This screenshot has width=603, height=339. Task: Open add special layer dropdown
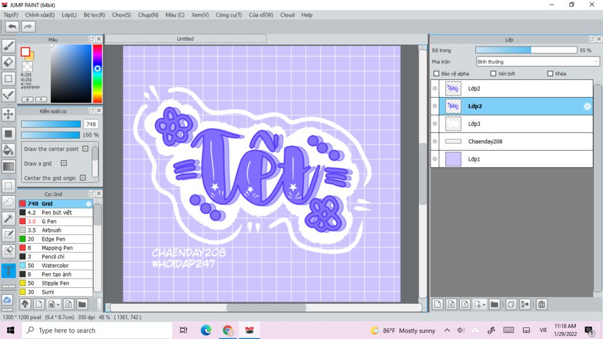pyautogui.click(x=484, y=305)
